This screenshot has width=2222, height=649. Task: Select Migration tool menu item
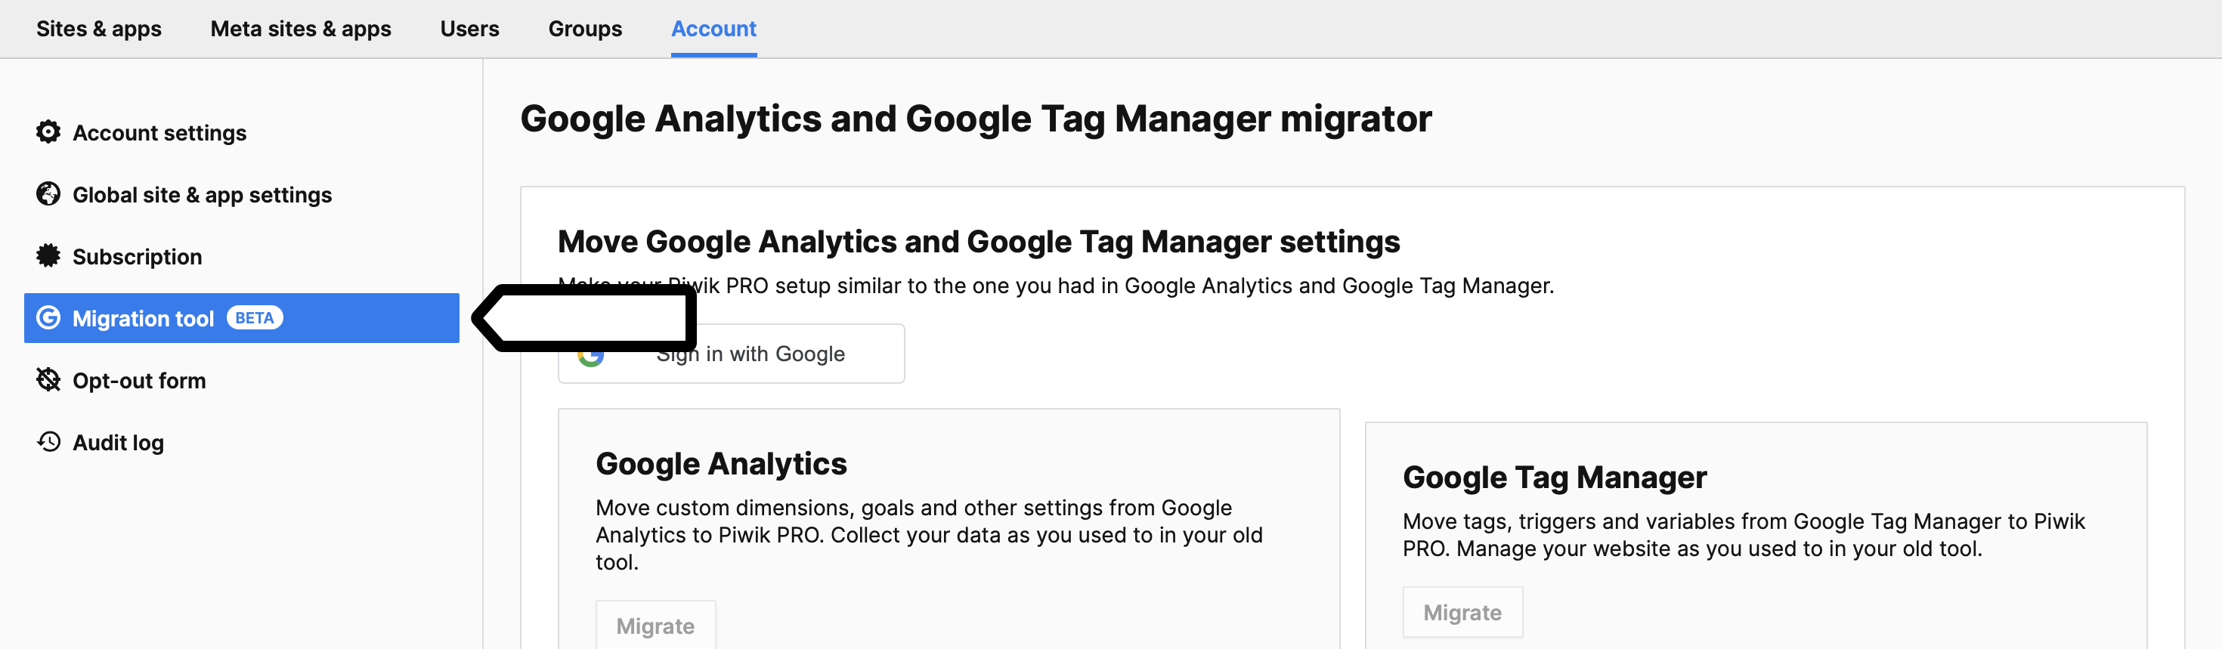(242, 318)
